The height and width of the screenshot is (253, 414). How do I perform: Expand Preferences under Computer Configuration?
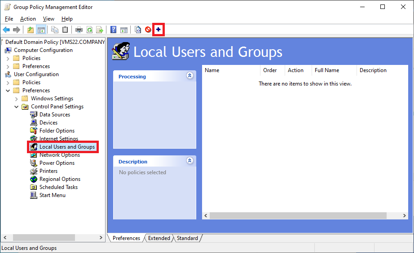pos(8,66)
